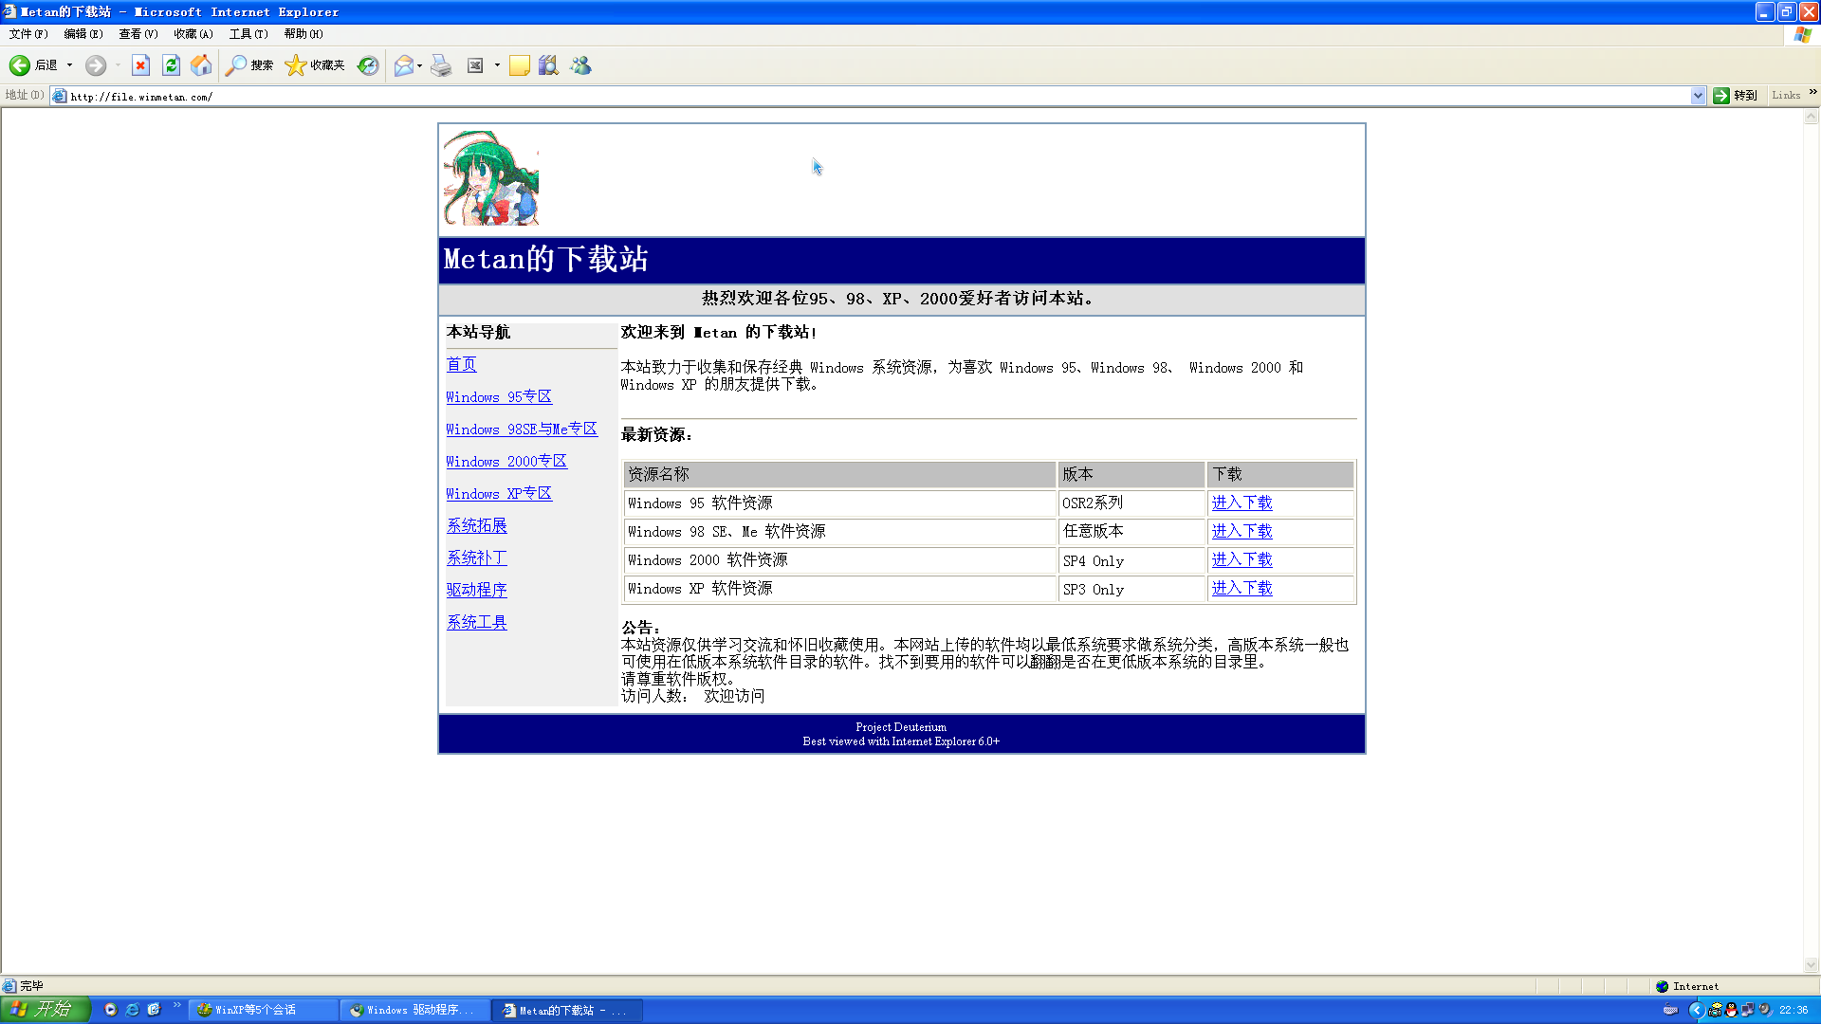Screen dimensions: 1821x1024
Task: Open the Mail envelope toolbar button
Action: click(x=403, y=65)
